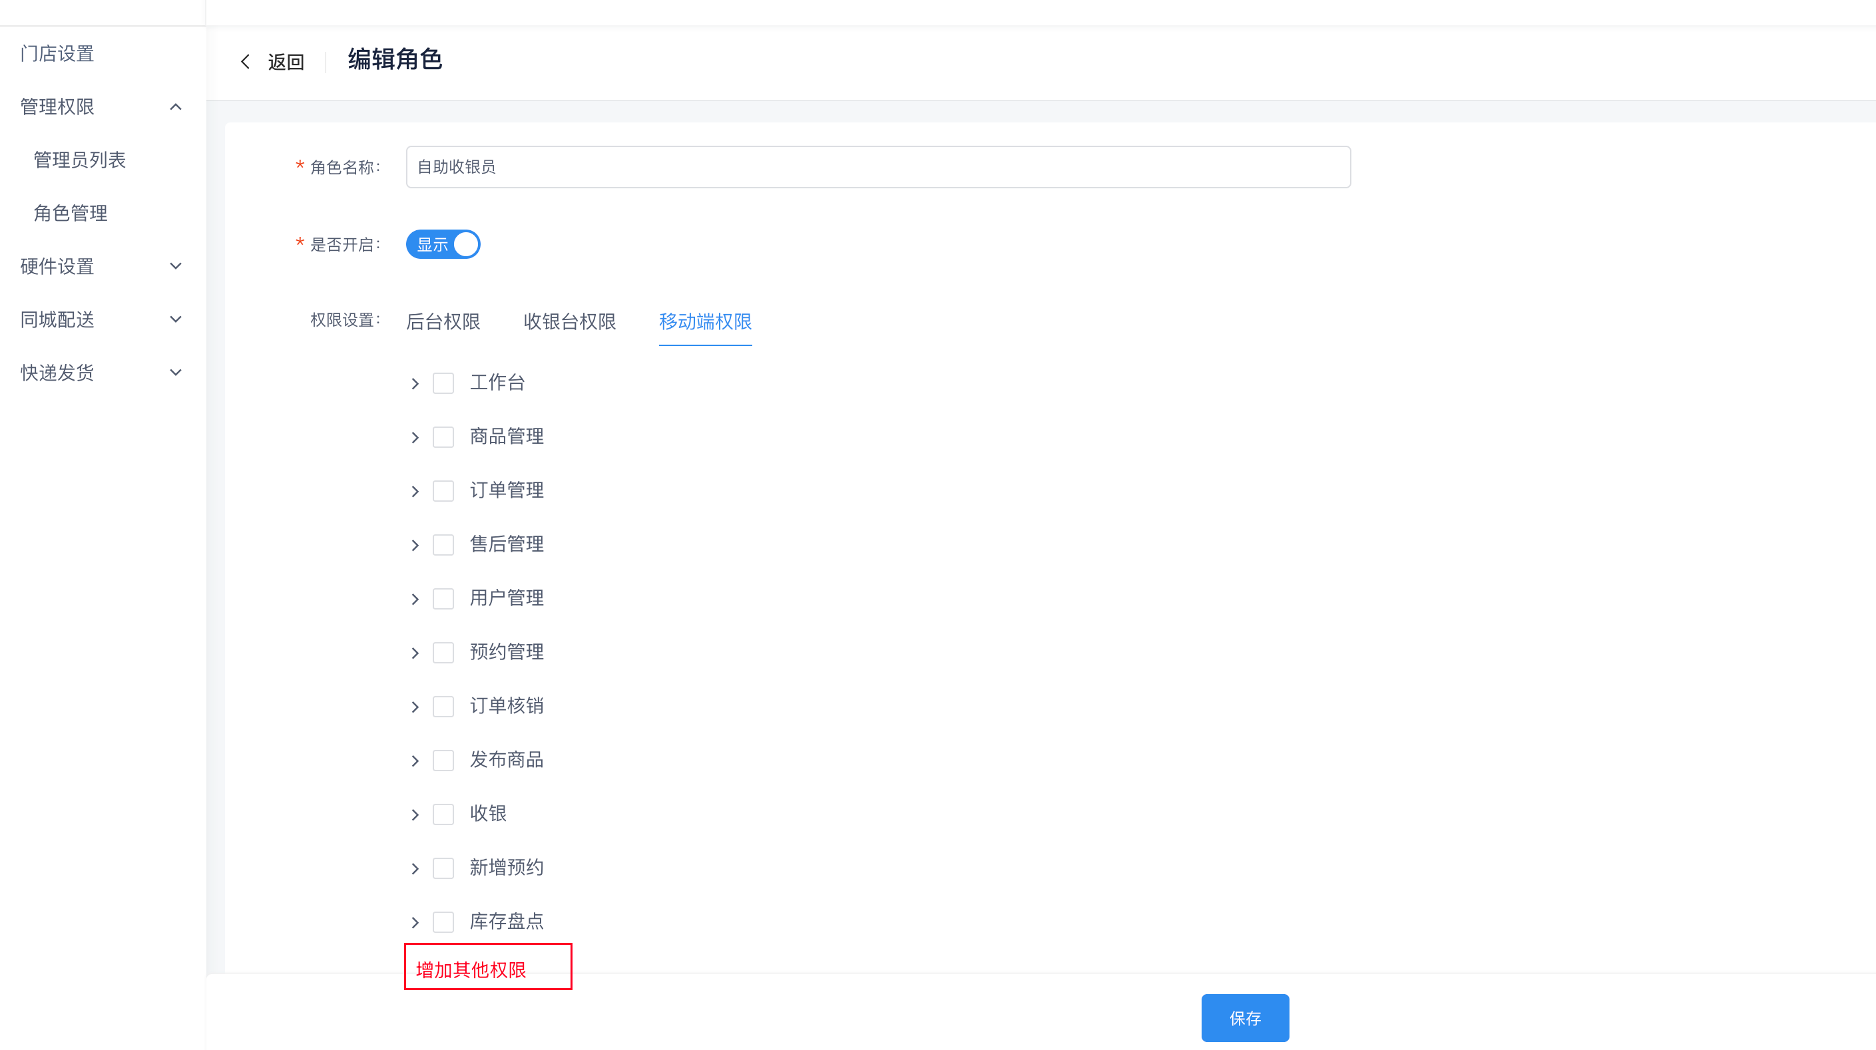Expand the 同城配送 sidebar menu

click(x=102, y=319)
